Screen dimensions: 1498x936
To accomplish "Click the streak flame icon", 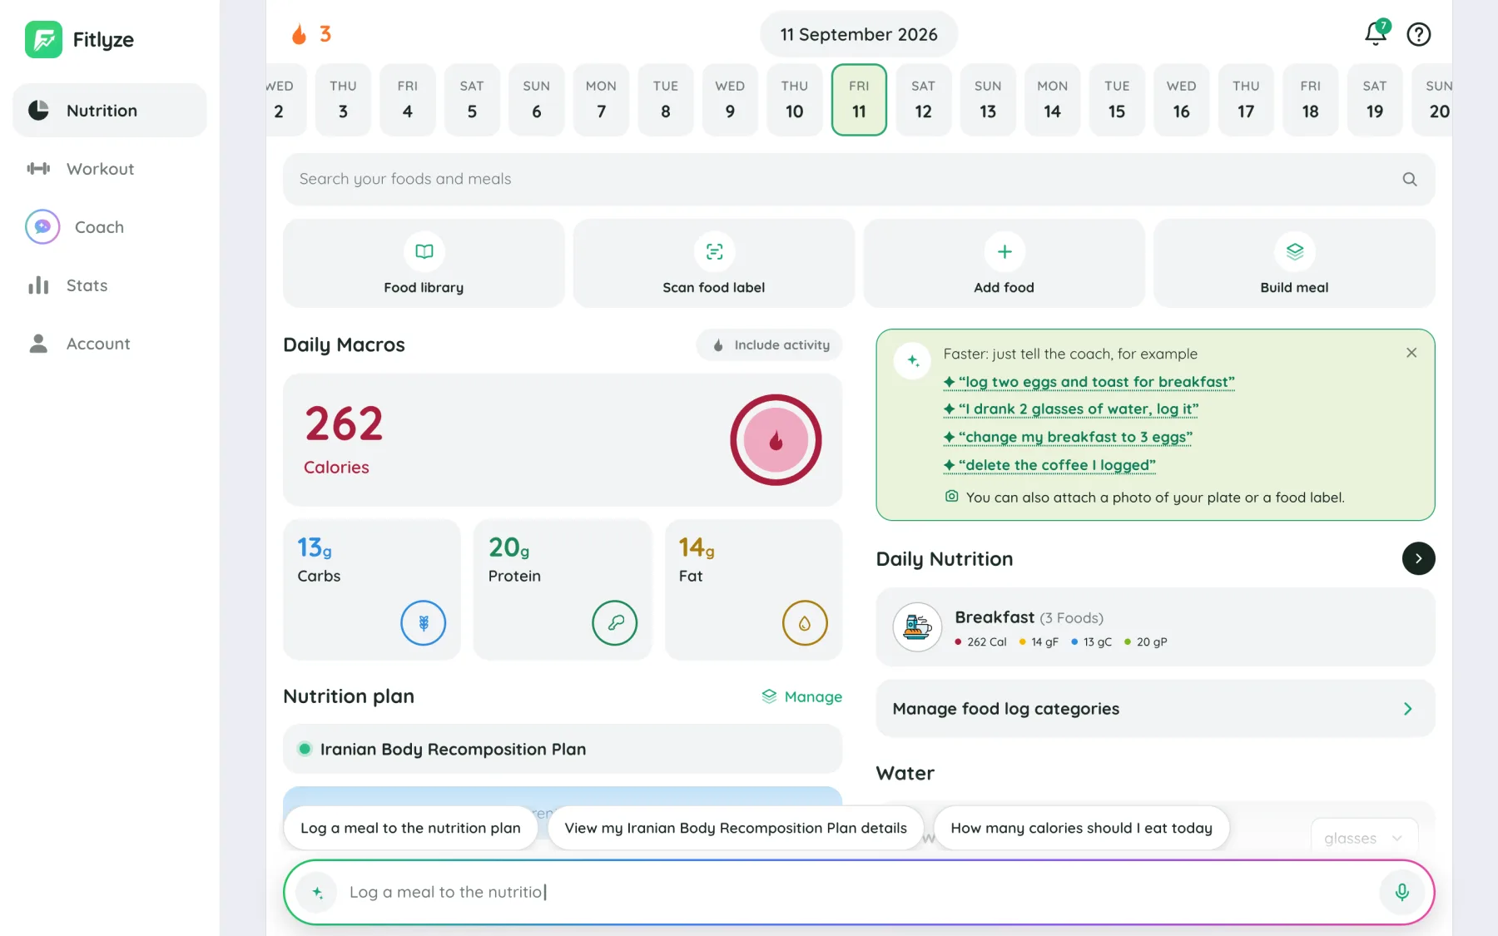I will 299,34.
